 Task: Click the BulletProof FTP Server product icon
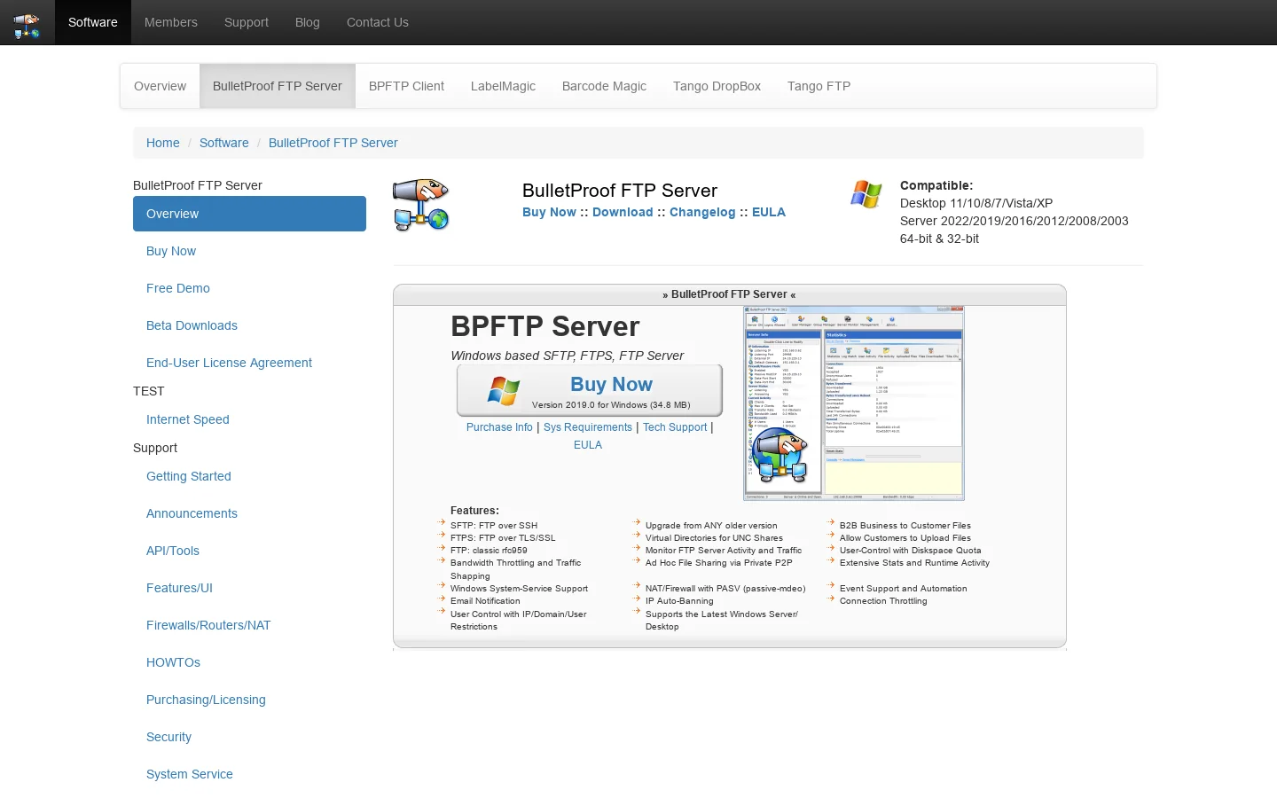point(421,205)
